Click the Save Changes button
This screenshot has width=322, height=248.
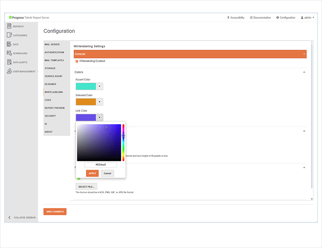coord(55,212)
